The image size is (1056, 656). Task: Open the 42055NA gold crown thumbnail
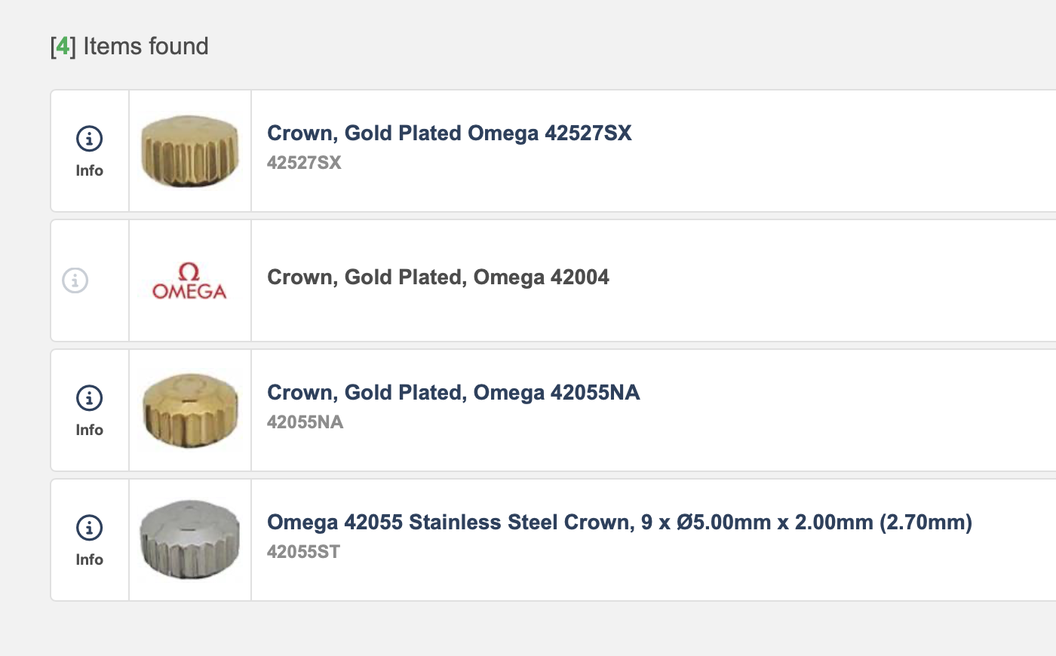[190, 410]
